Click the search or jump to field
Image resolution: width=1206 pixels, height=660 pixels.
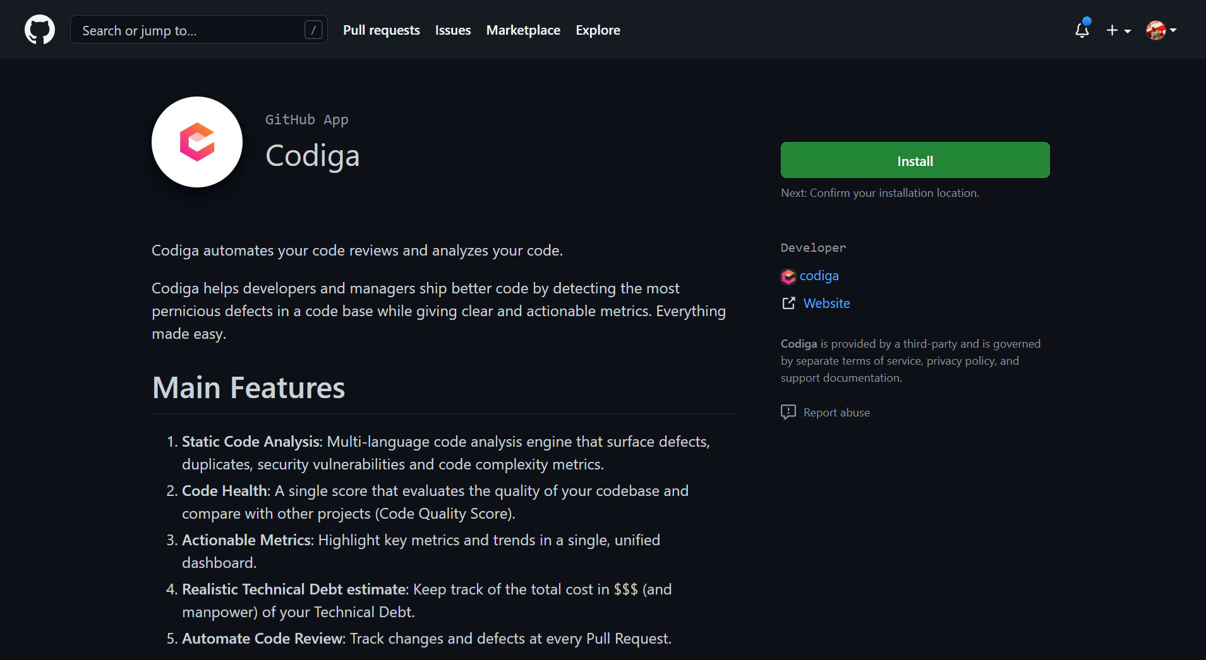(199, 30)
